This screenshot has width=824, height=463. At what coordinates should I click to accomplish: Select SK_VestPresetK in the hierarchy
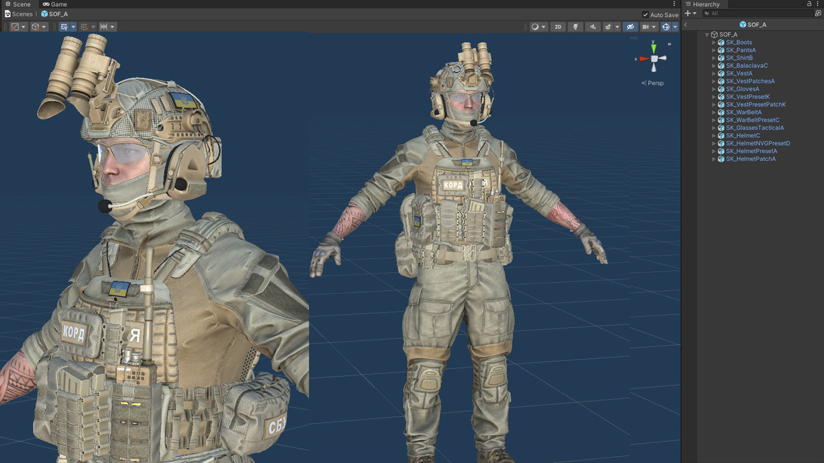748,97
